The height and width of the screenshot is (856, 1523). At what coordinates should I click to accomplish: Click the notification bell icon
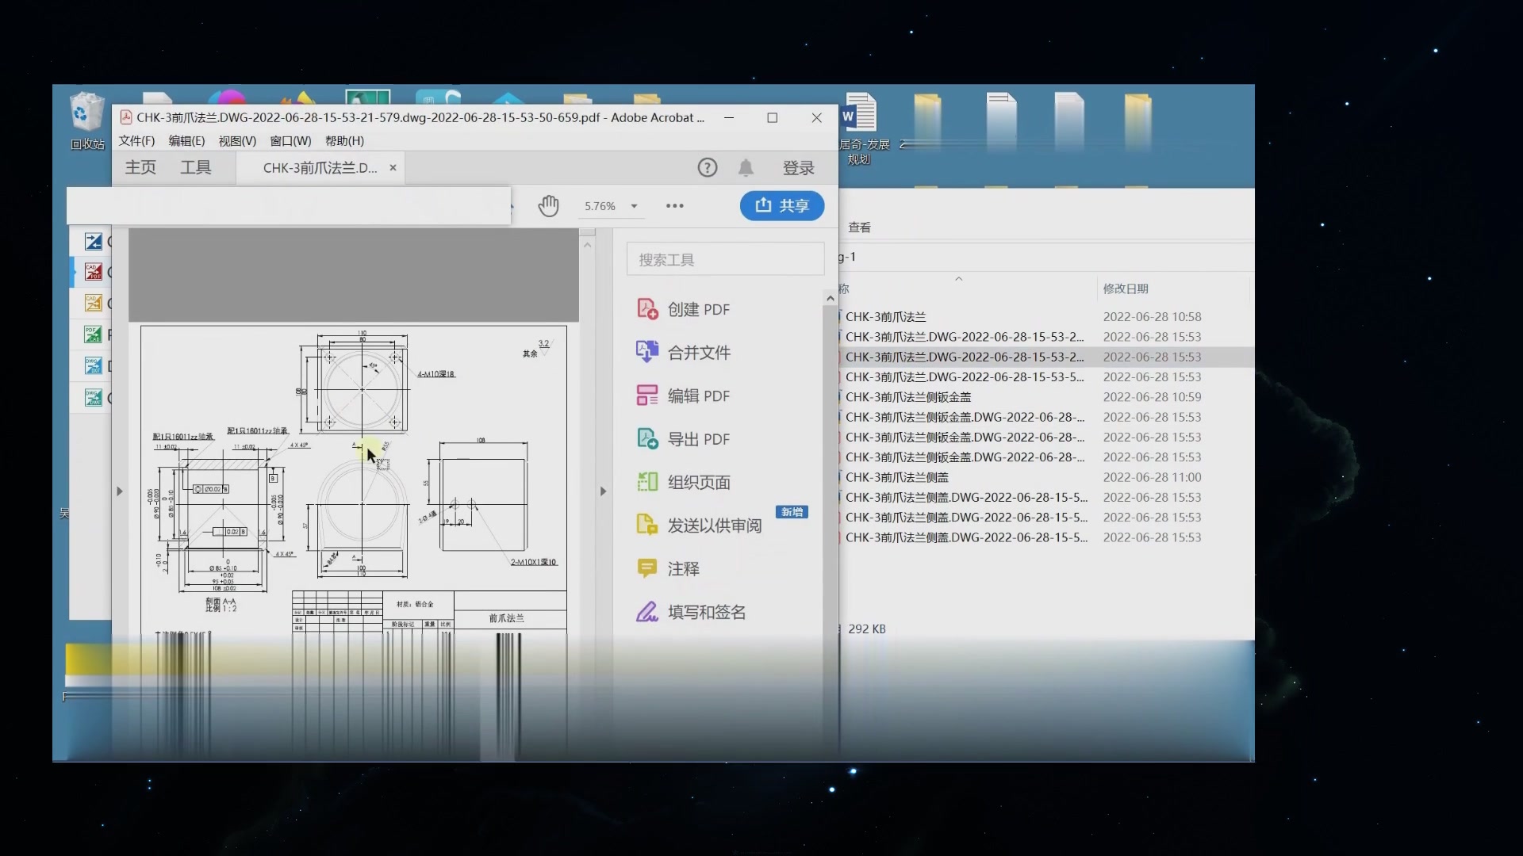point(746,167)
